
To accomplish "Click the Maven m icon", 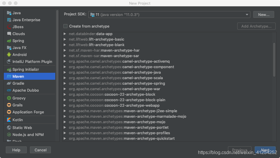I will [x=9, y=76].
